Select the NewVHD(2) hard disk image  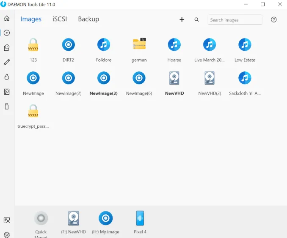pyautogui.click(x=210, y=83)
